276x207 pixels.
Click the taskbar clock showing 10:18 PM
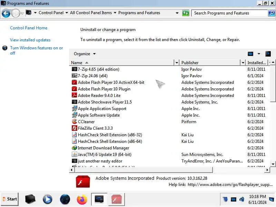(257, 199)
